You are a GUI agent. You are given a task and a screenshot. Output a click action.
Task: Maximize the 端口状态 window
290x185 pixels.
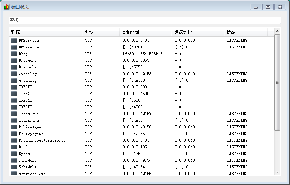point(268,7)
